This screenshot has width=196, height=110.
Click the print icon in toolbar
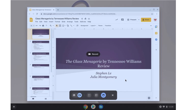[43, 26]
